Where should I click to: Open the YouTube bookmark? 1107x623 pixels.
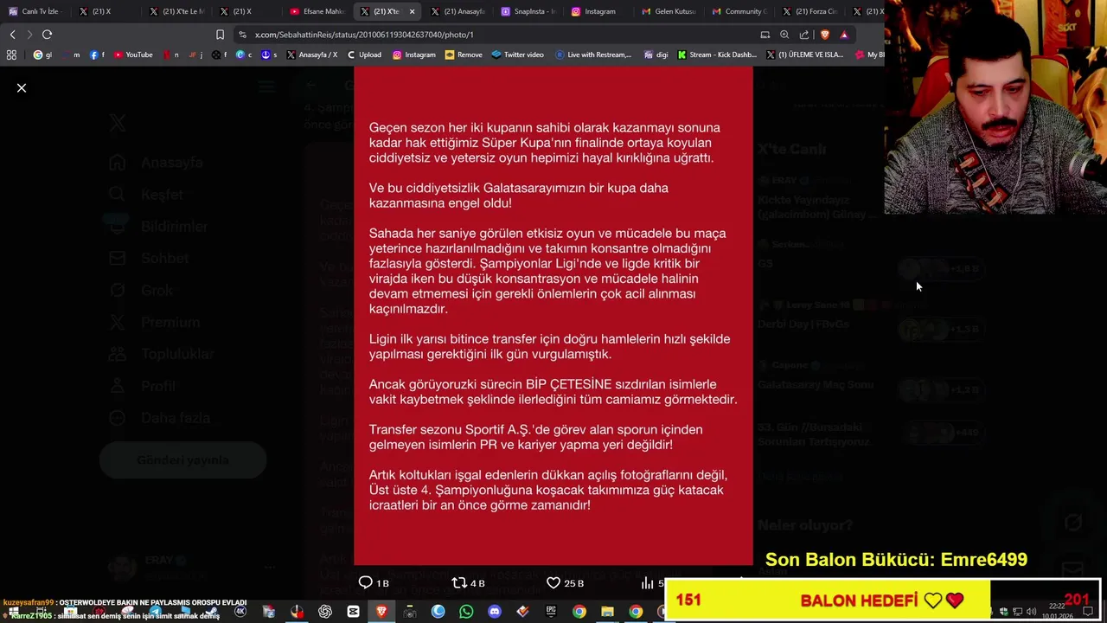[x=132, y=55]
